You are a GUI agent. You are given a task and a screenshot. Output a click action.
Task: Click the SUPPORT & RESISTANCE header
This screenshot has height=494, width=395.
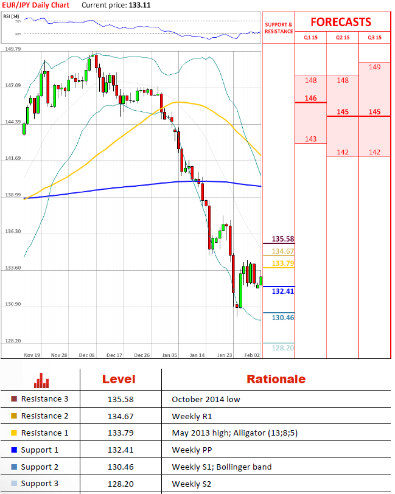(279, 28)
